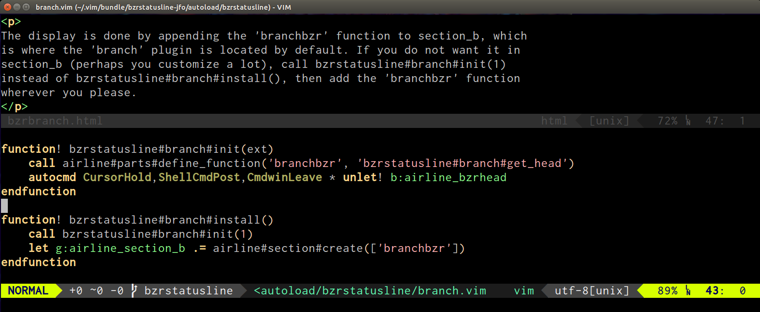
Task: Click 'bzrstatusline#branch#init(1)' in the call line
Action: click(x=158, y=234)
